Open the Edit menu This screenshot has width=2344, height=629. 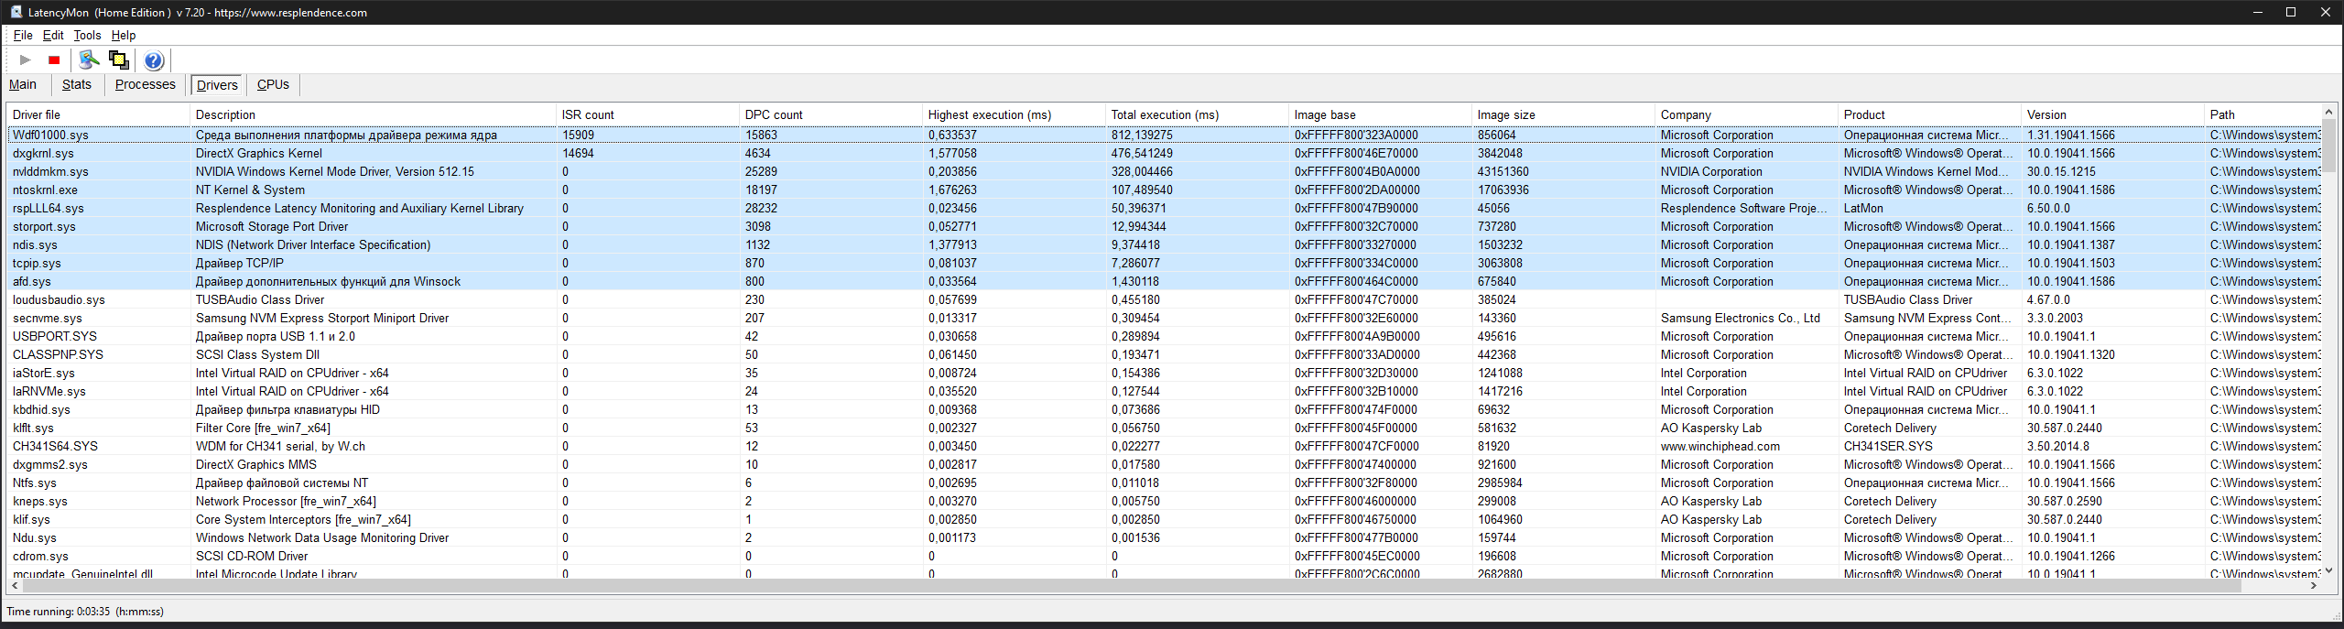(53, 36)
